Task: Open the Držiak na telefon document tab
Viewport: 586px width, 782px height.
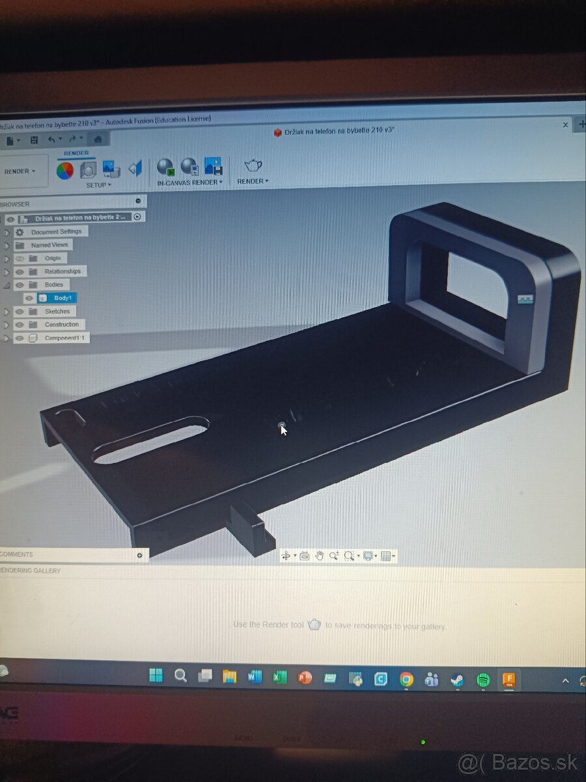Action: coord(335,130)
